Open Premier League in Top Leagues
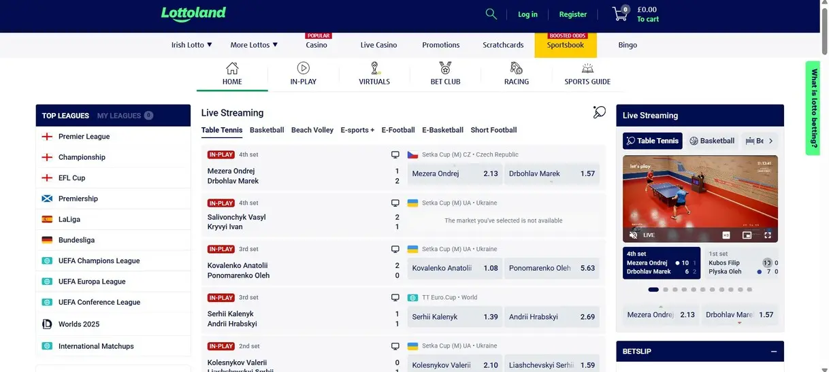Viewport: 829px width, 372px height. pos(113,137)
